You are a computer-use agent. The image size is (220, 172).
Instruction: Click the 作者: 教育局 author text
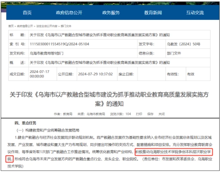pyautogui.click(x=63, y=114)
